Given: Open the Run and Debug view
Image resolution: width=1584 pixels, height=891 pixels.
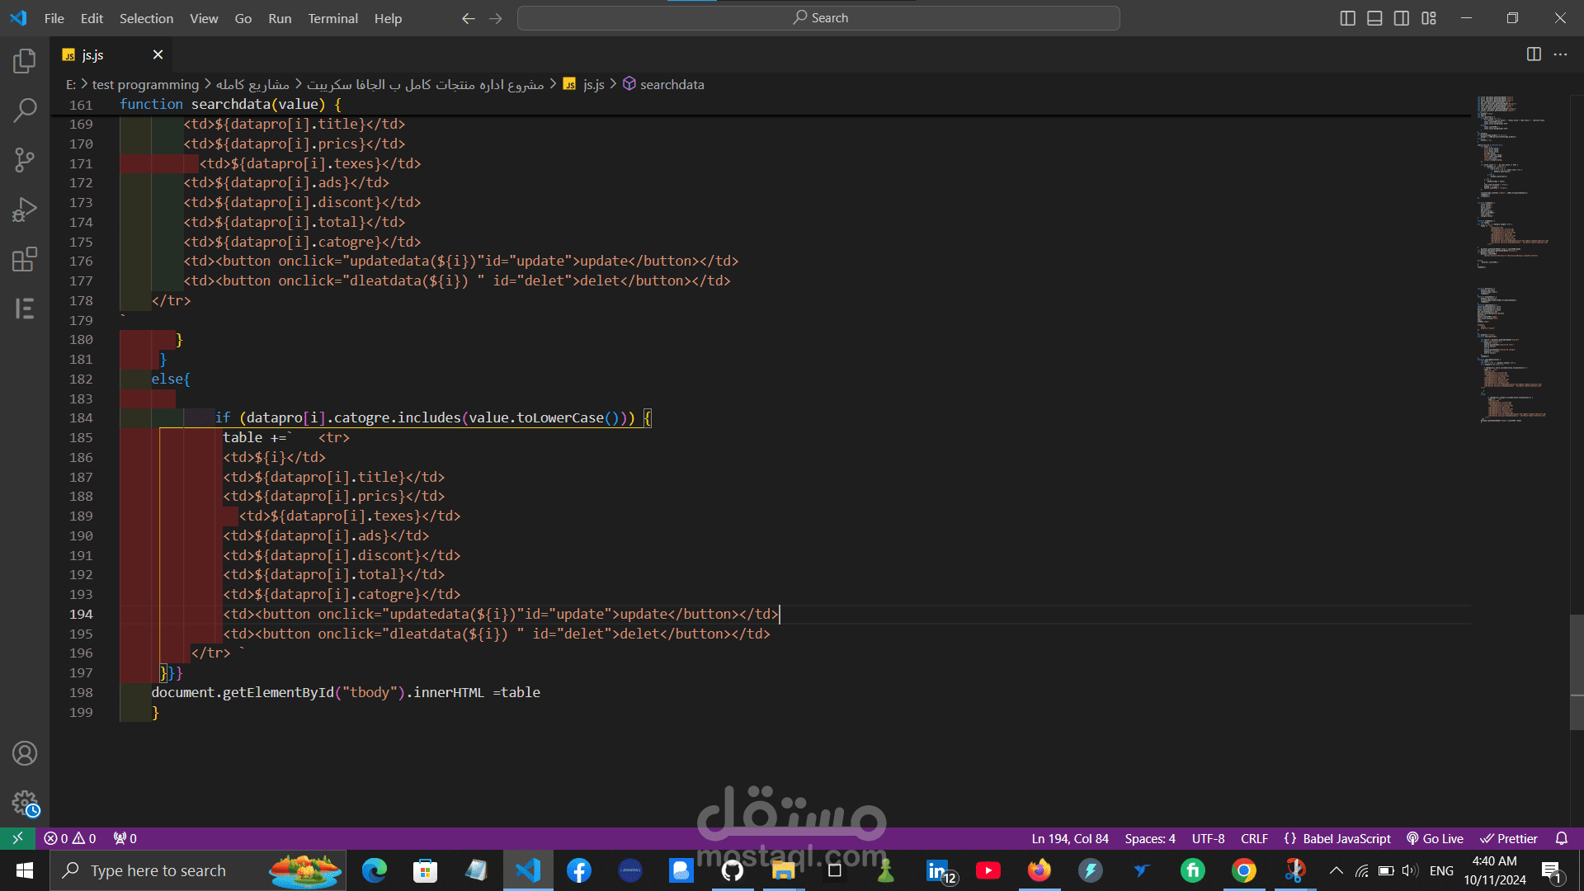Looking at the screenshot, I should click(25, 210).
